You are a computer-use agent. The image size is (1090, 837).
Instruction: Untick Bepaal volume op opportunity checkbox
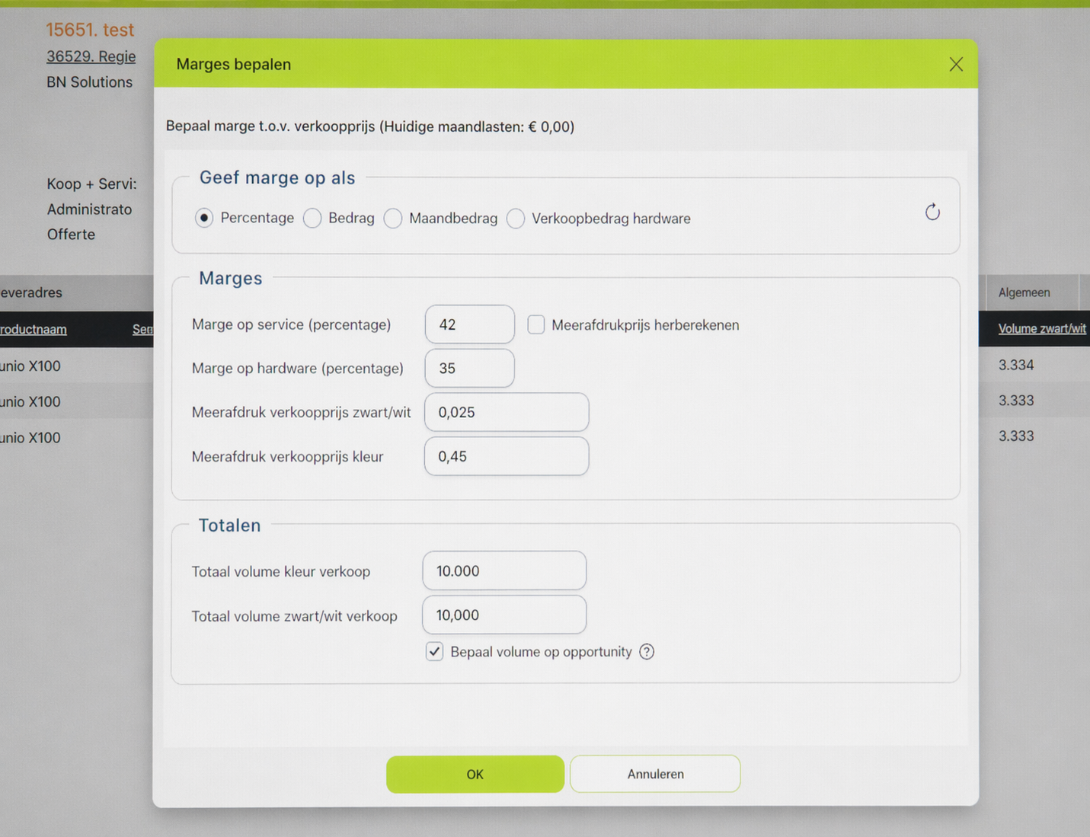click(x=434, y=652)
